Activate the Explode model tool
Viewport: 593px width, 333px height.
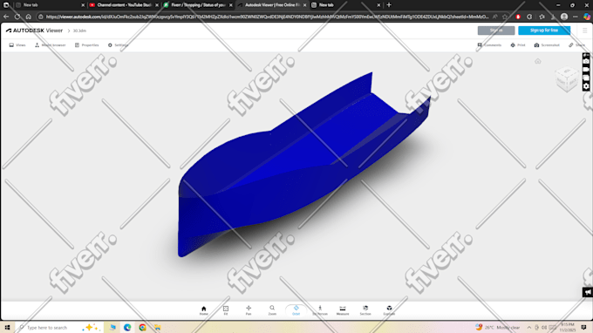point(389,310)
